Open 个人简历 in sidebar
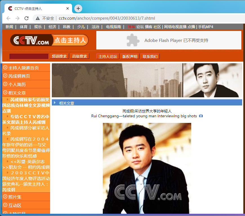Screen dimensions: 245x216 pyautogui.click(x=17, y=85)
